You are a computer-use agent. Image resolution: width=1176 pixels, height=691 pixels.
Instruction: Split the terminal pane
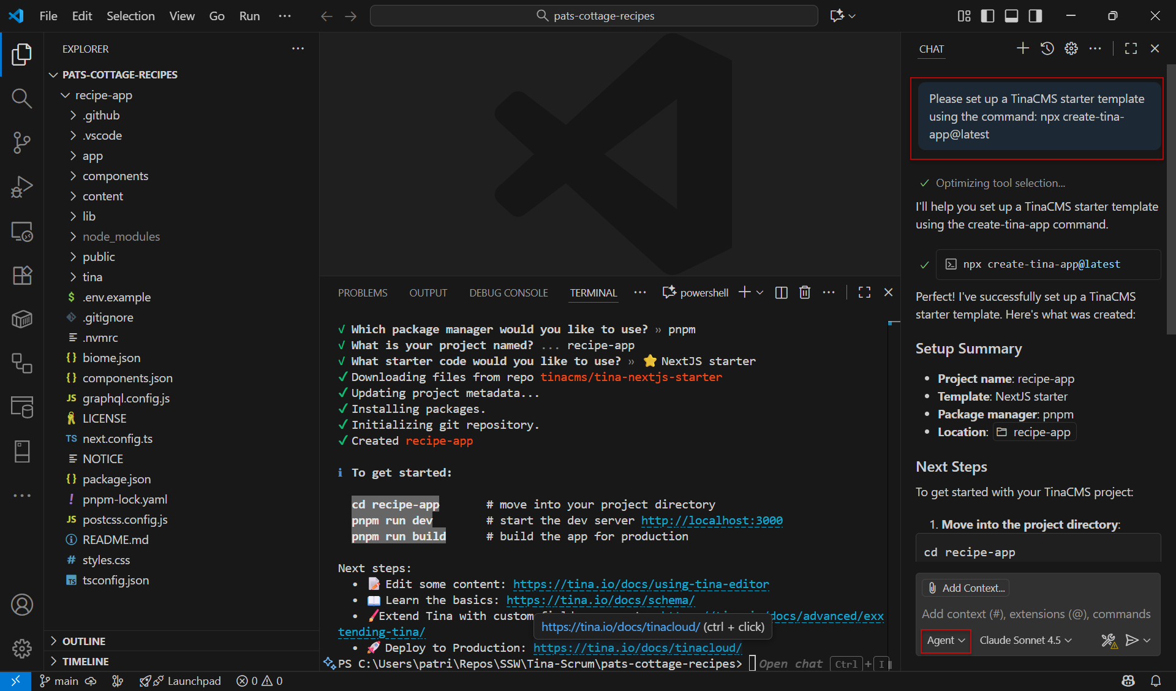(x=781, y=293)
